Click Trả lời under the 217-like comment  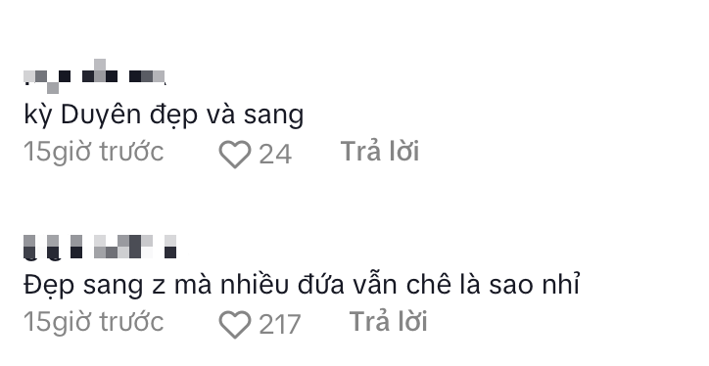click(389, 321)
